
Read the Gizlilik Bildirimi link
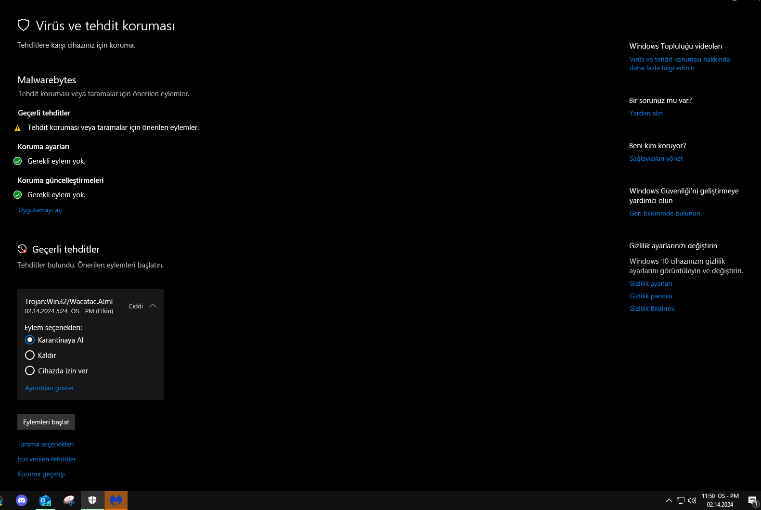point(652,309)
